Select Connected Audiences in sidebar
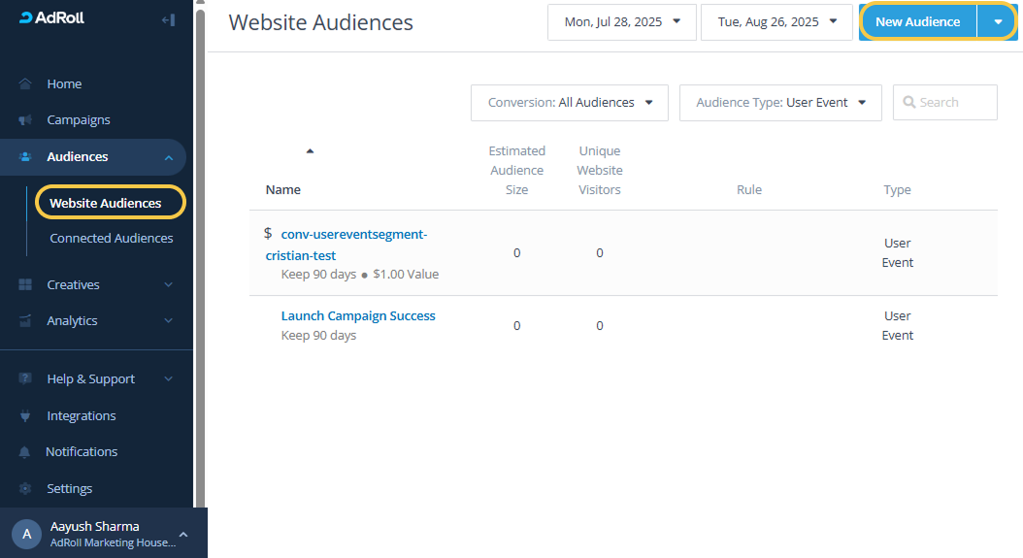Image resolution: width=1023 pixels, height=558 pixels. [112, 239]
